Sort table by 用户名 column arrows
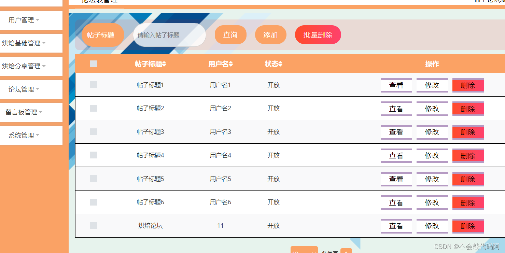The image size is (505, 253). pos(231,64)
